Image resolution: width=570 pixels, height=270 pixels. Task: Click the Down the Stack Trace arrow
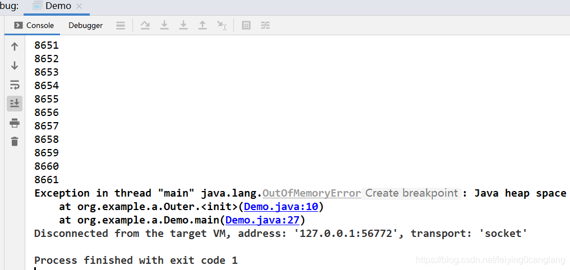click(x=15, y=66)
